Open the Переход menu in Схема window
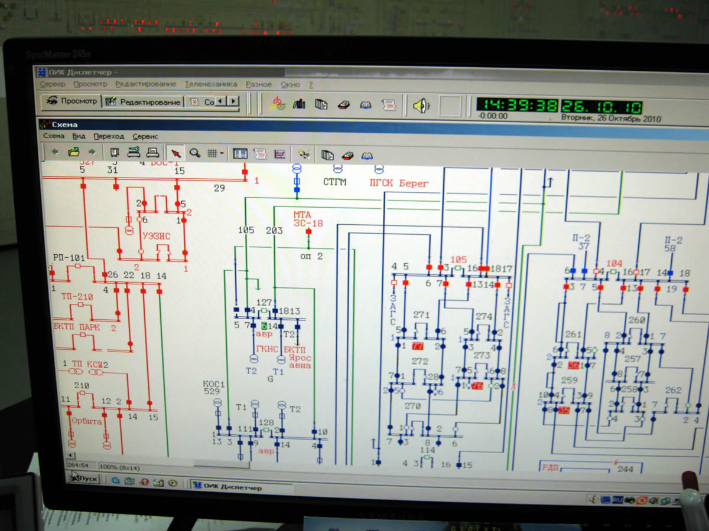Image resolution: width=709 pixels, height=531 pixels. click(x=109, y=136)
